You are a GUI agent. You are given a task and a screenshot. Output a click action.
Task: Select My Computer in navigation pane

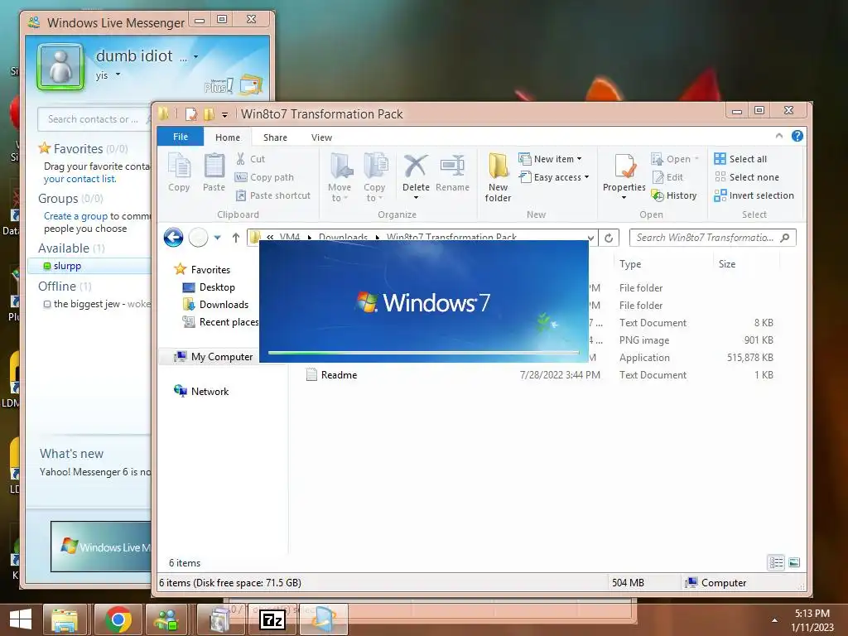pyautogui.click(x=213, y=356)
